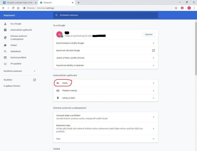
Task: Click the search magnifier in settings bar
Action: [56, 15]
